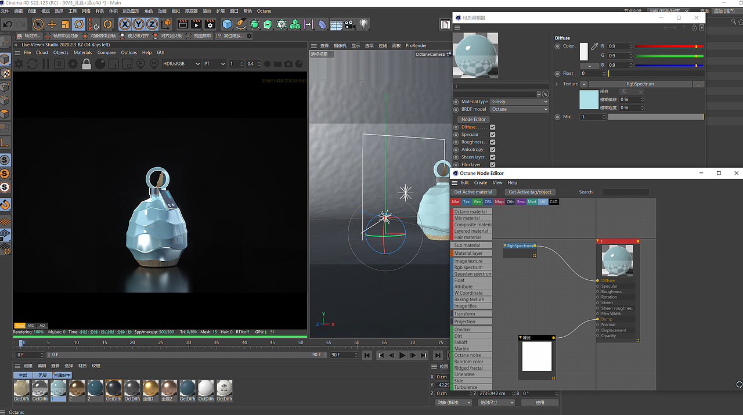This screenshot has width=743, height=415.
Task: Expand the Texture disclosure arrow
Action: click(x=557, y=84)
